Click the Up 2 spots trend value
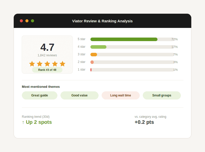 tap(39, 122)
